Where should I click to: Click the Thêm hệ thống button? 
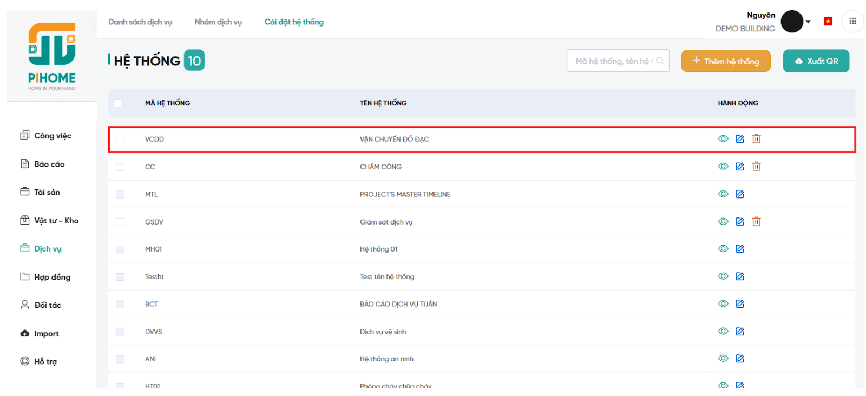click(725, 61)
